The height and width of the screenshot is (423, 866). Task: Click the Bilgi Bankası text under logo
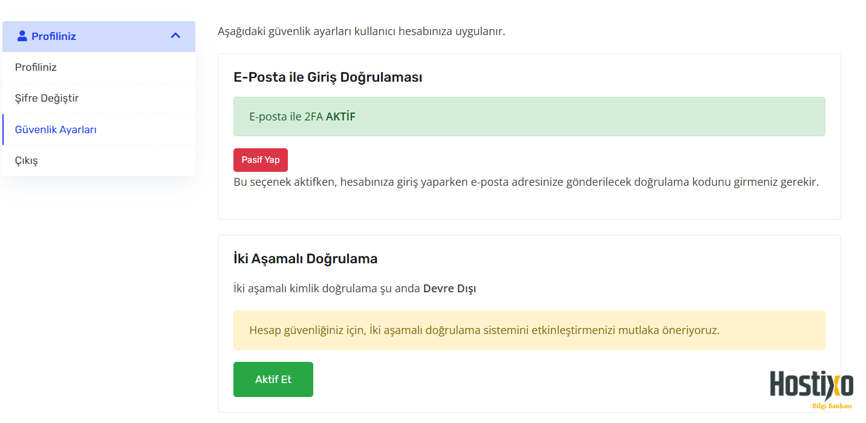pos(832,406)
